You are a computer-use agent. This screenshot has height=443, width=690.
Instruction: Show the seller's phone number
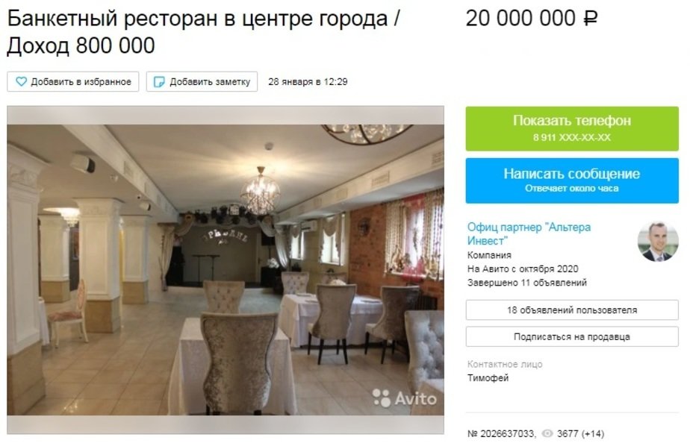coord(572,128)
